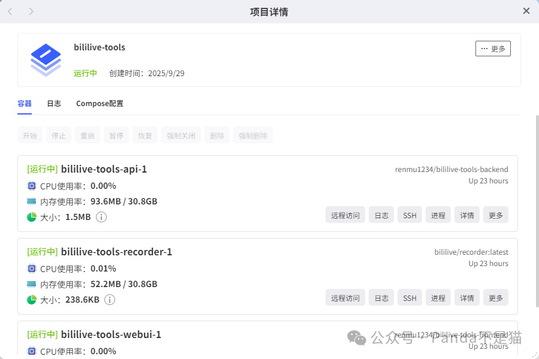Open SSH for bililive-tools-recorder-1 container
Screen dimensions: 539x359
[409, 298]
